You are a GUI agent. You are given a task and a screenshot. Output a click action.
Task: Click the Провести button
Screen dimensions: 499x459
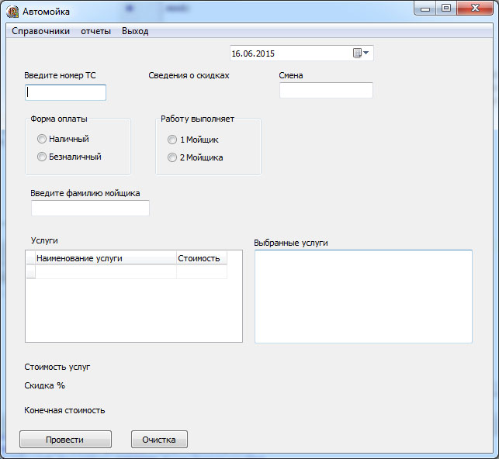coord(65,440)
